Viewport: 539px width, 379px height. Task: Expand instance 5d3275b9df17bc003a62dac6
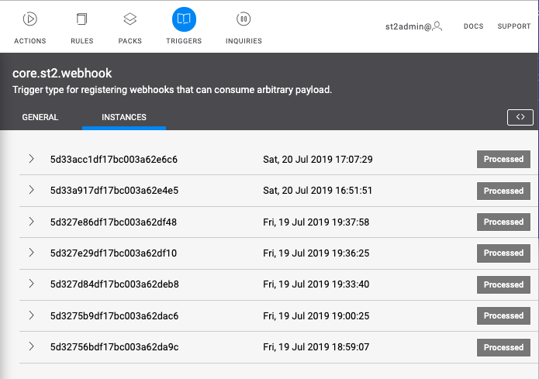(x=32, y=315)
